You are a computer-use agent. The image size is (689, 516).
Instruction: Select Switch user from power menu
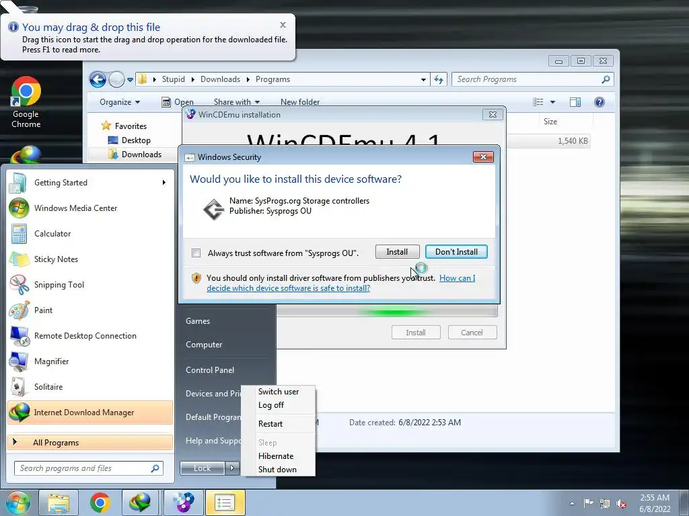click(279, 392)
